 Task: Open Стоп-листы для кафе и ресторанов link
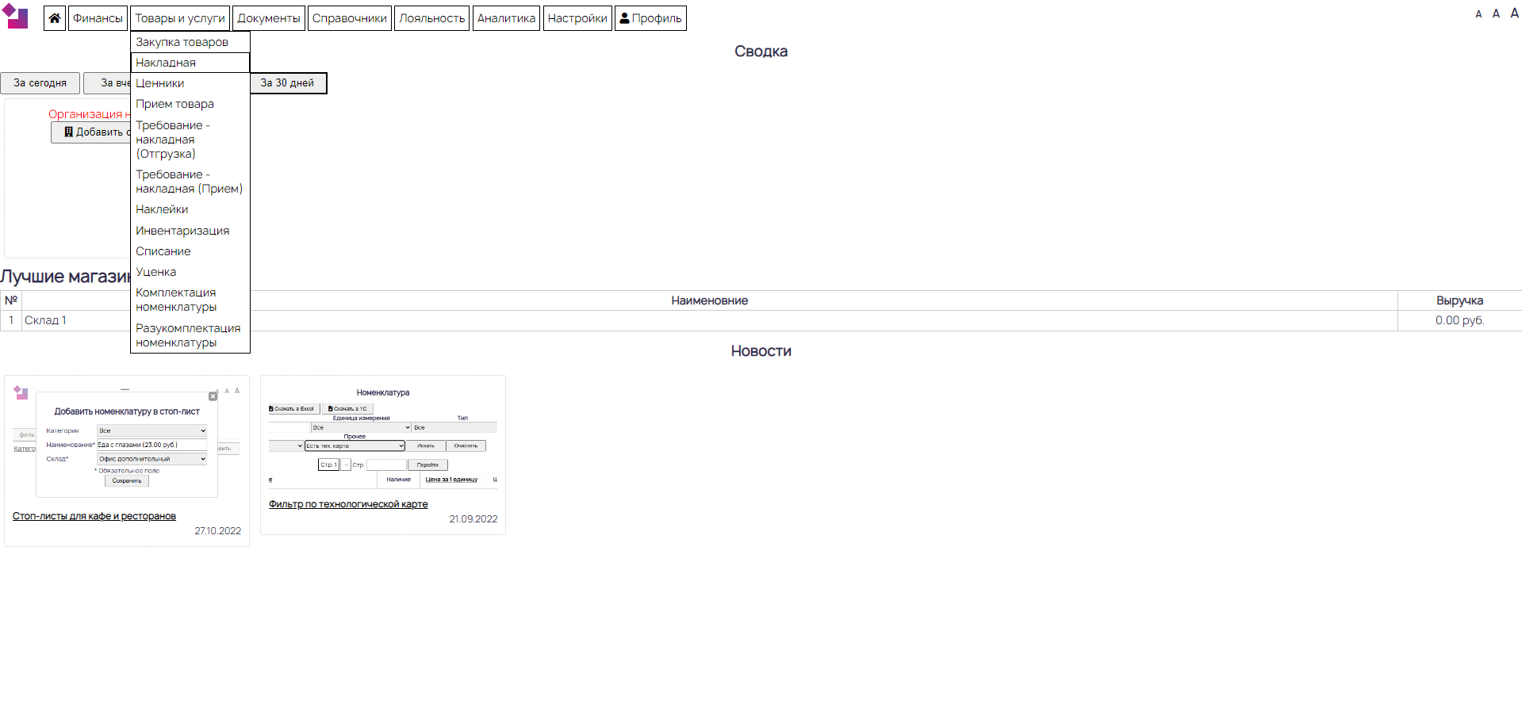[x=94, y=516]
